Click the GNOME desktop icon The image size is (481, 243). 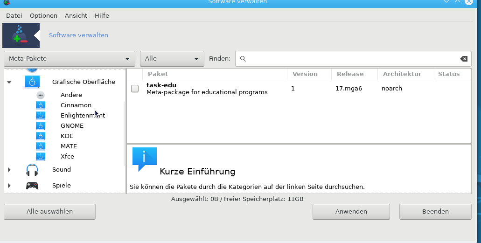coord(41,126)
